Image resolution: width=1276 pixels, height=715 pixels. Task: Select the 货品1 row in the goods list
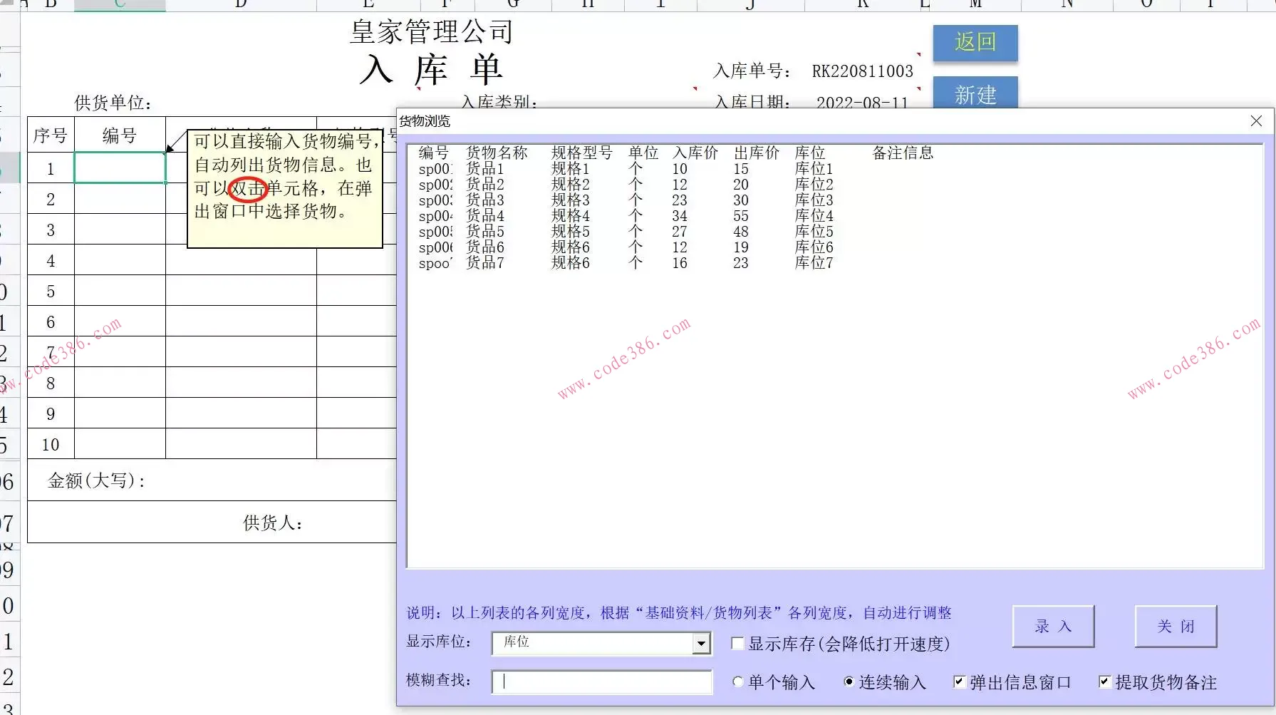coord(570,169)
